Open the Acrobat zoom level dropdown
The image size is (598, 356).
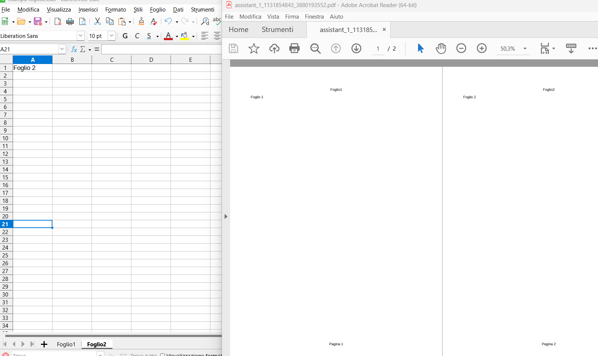525,49
